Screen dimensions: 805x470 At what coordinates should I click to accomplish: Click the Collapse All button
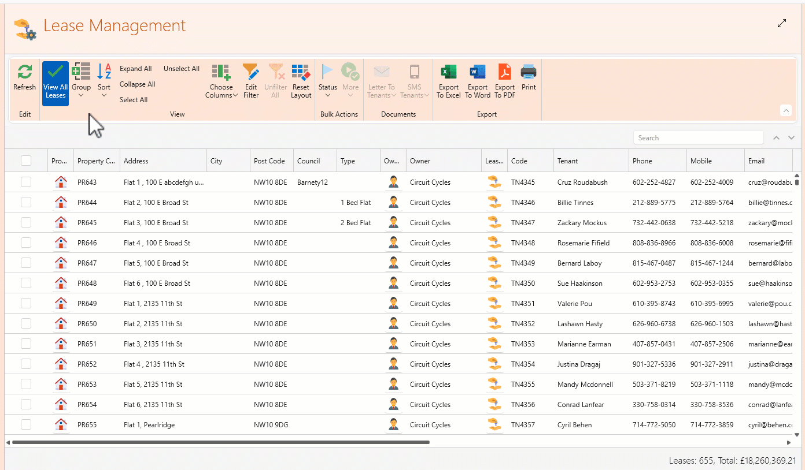(x=137, y=84)
